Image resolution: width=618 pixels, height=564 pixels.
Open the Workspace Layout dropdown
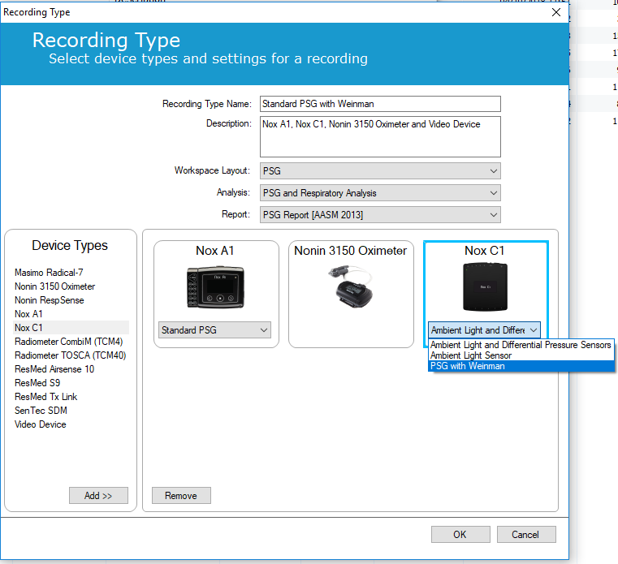pos(380,171)
